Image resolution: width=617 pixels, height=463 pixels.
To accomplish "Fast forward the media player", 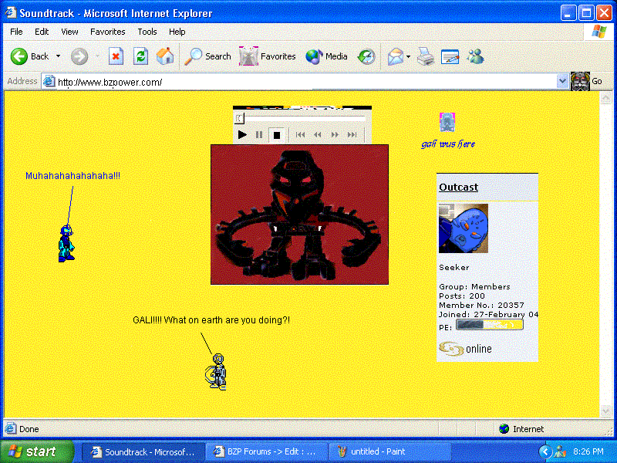I will pyautogui.click(x=335, y=135).
